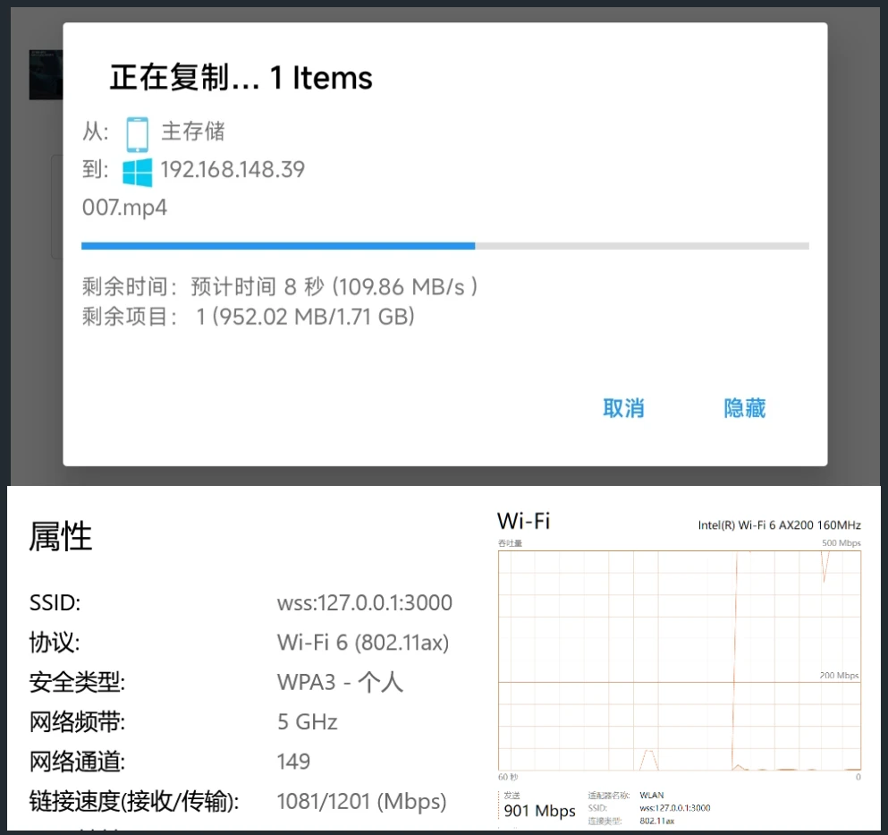Click the link speed value 1081/1201 (Mbps)
The height and width of the screenshot is (835, 888).
point(361,802)
